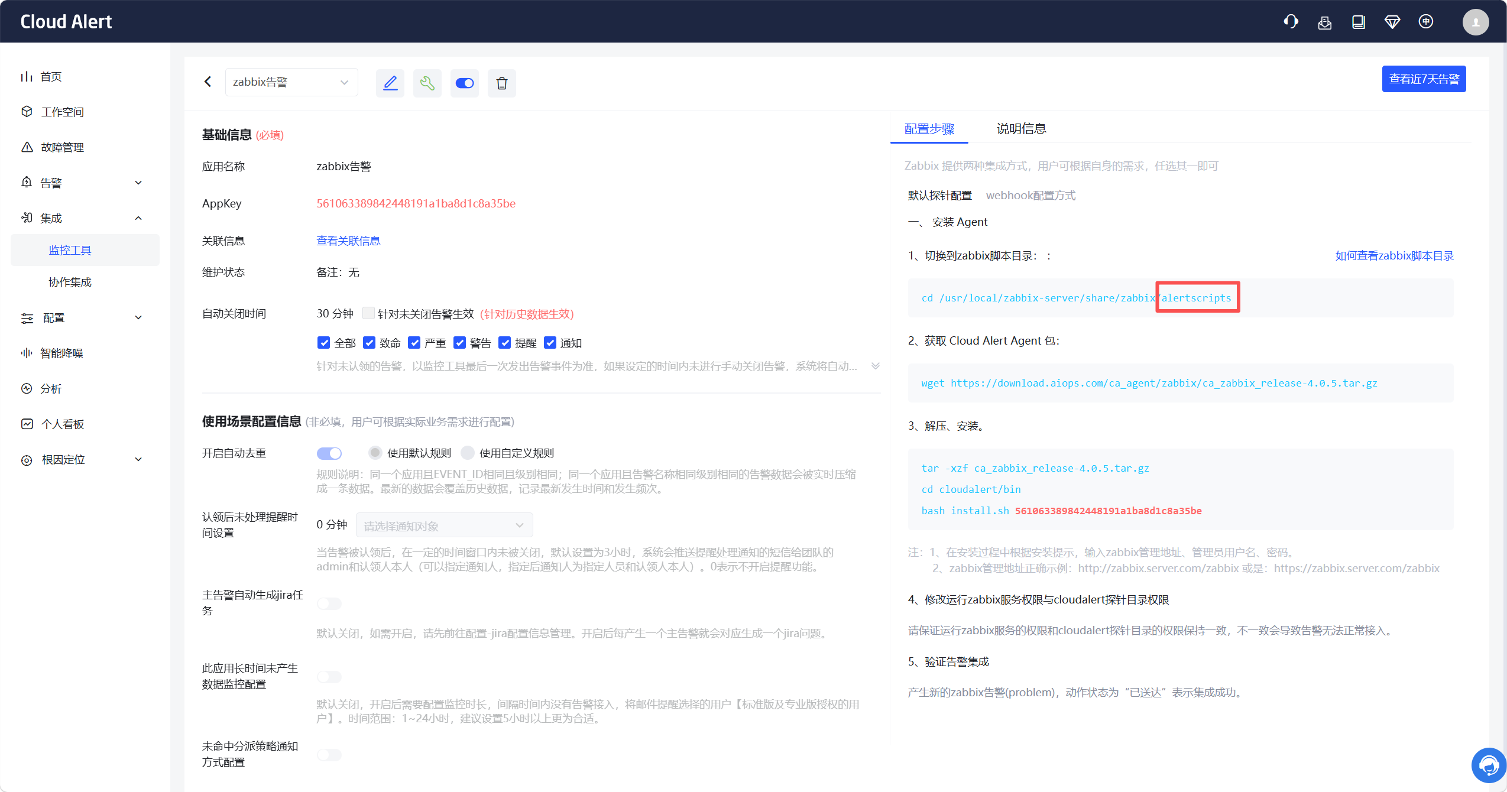Open the floating chat support bubble

(1489, 765)
